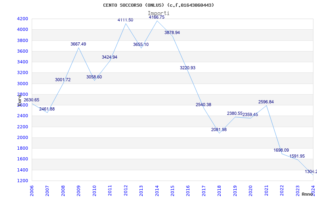Screen dimensions: 317x198
Task: Click the 2013 year axis label
Action: (141, 191)
